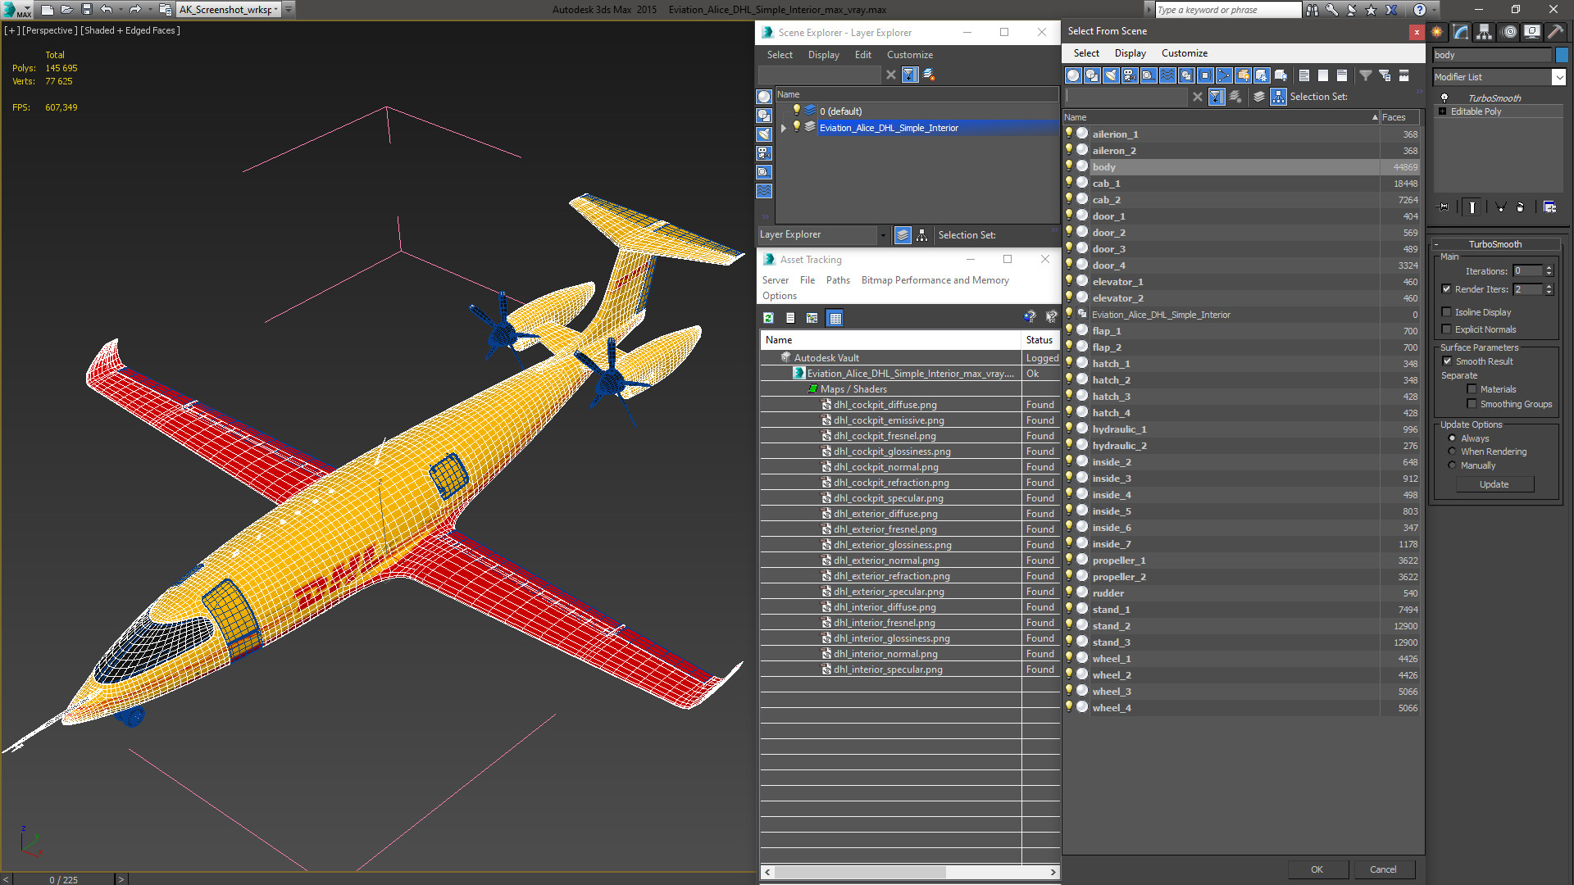Image resolution: width=1574 pixels, height=885 pixels.
Task: Toggle Display Lights filter in Select From Scene
Action: point(1111,75)
